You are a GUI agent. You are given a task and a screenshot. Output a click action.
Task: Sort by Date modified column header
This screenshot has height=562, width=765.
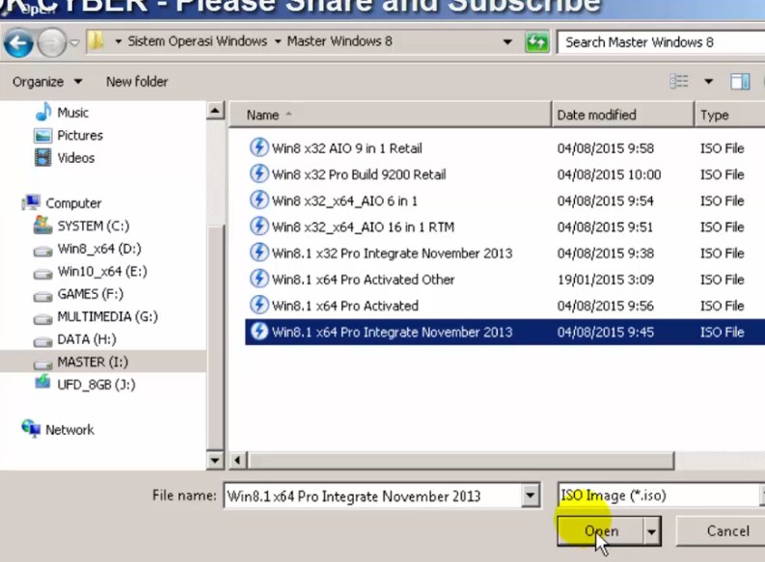[x=622, y=115]
